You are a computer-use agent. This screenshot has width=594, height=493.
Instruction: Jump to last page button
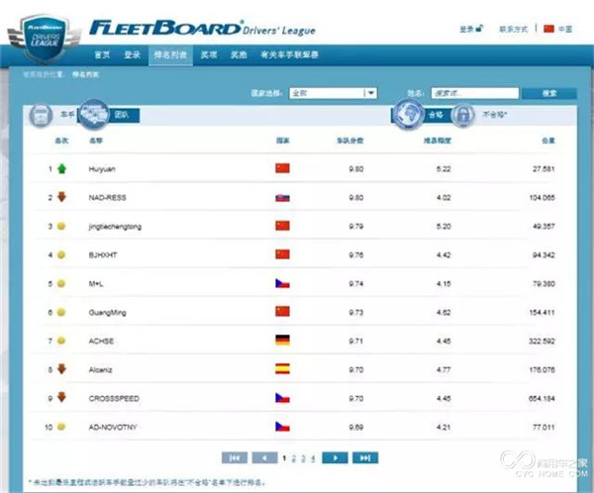pyautogui.click(x=365, y=457)
